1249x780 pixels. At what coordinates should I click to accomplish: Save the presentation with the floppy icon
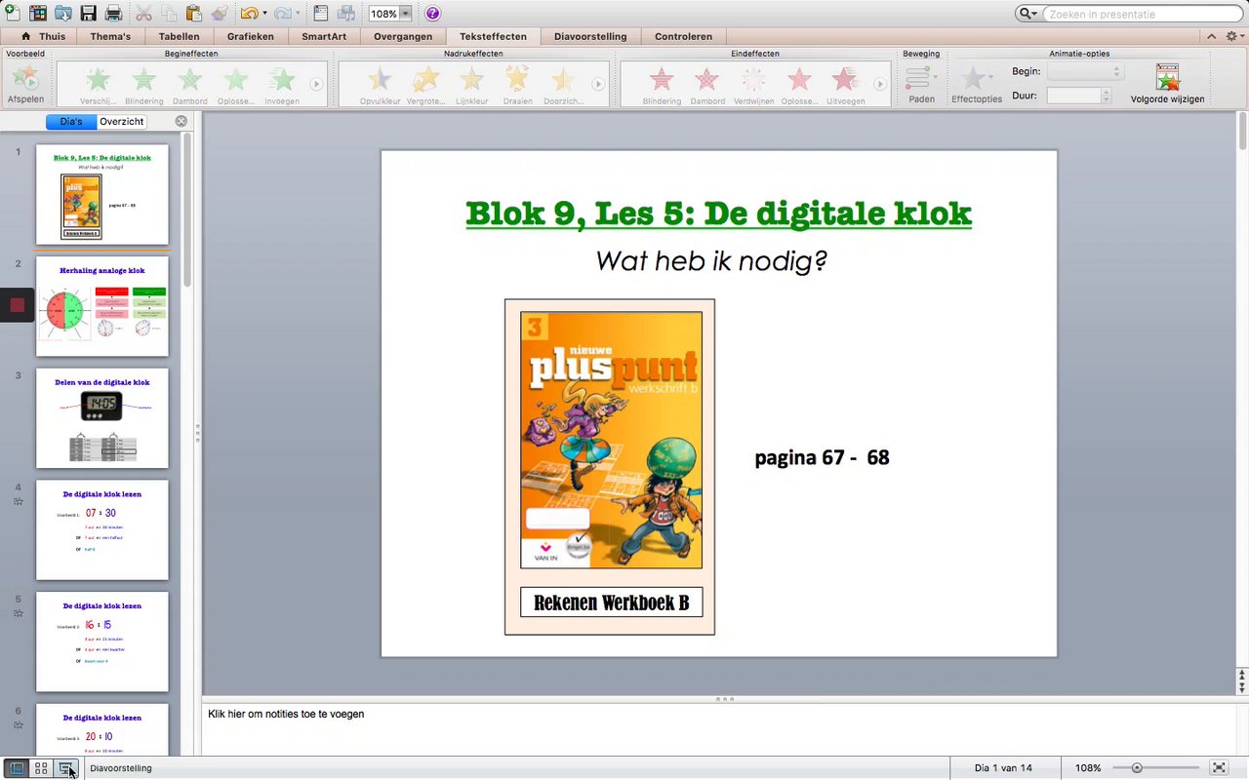pyautogui.click(x=89, y=14)
